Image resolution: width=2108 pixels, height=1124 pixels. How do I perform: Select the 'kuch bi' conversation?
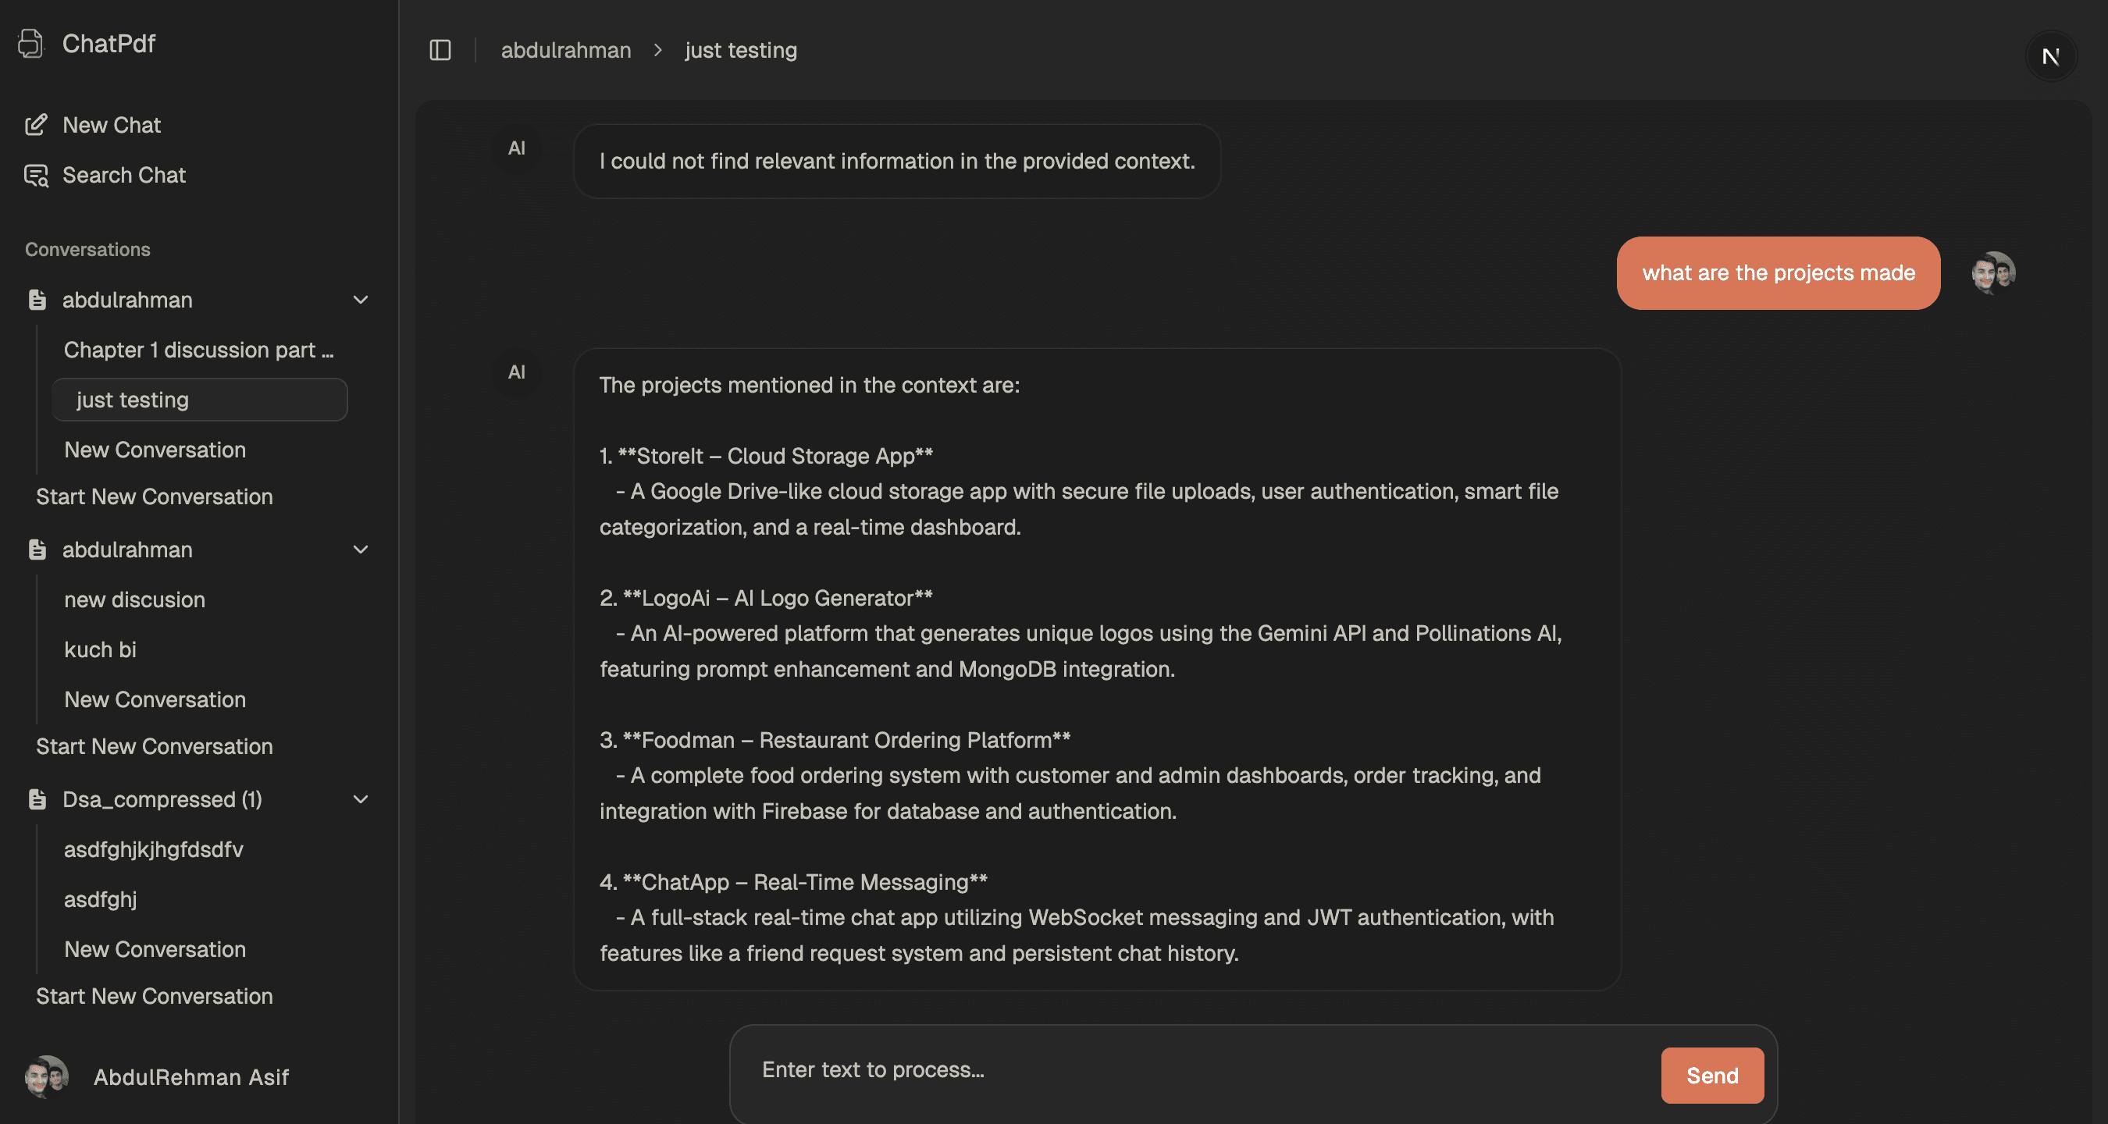tap(101, 649)
